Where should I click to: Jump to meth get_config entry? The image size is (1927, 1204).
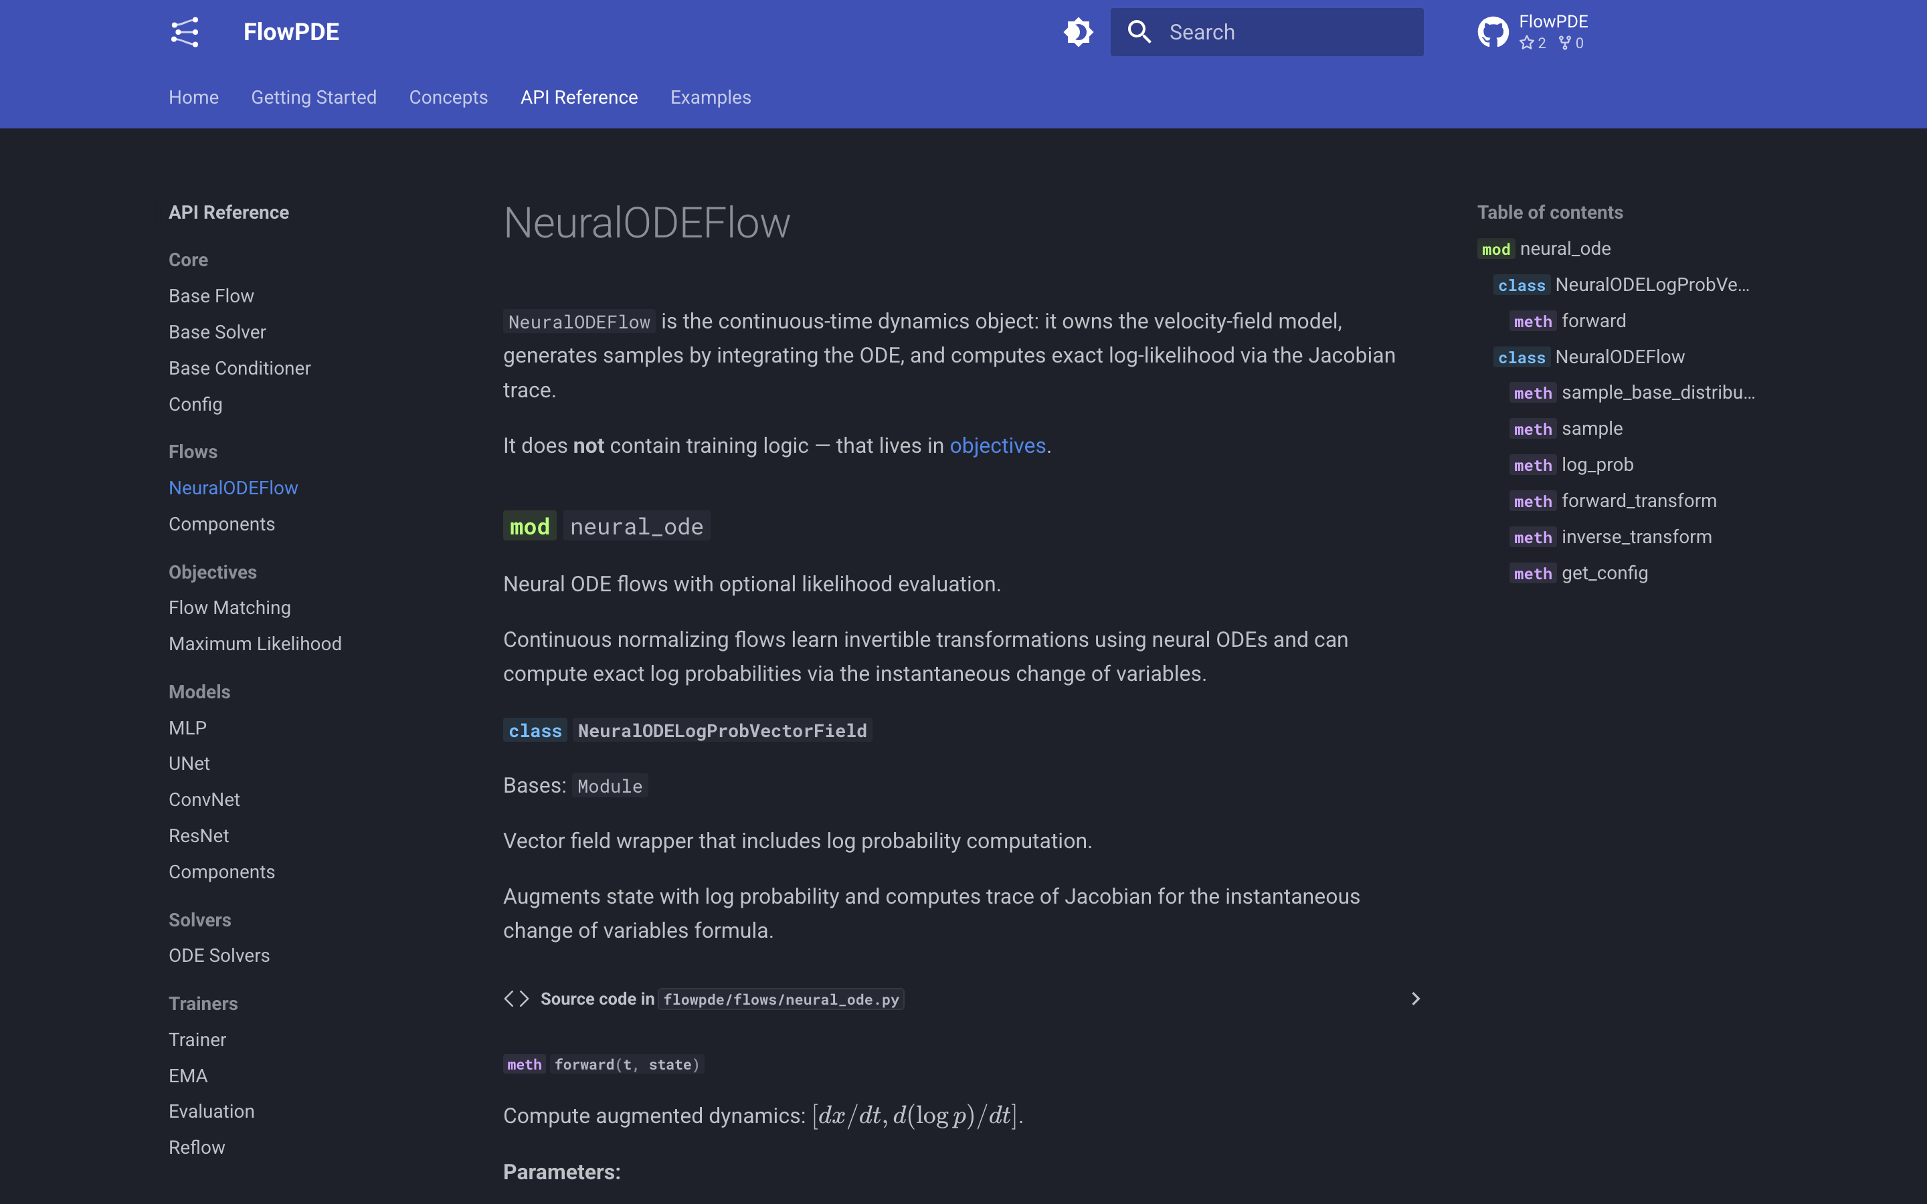coord(1579,573)
